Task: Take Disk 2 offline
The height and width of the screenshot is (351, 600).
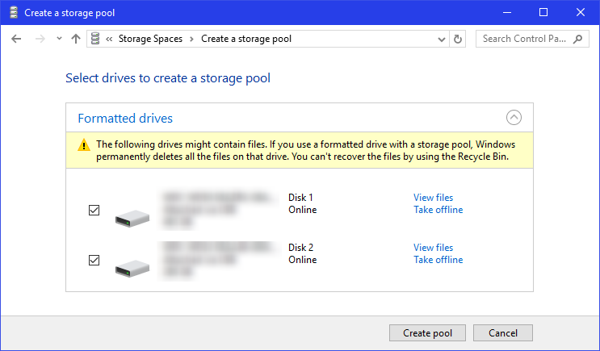Action: pos(438,260)
